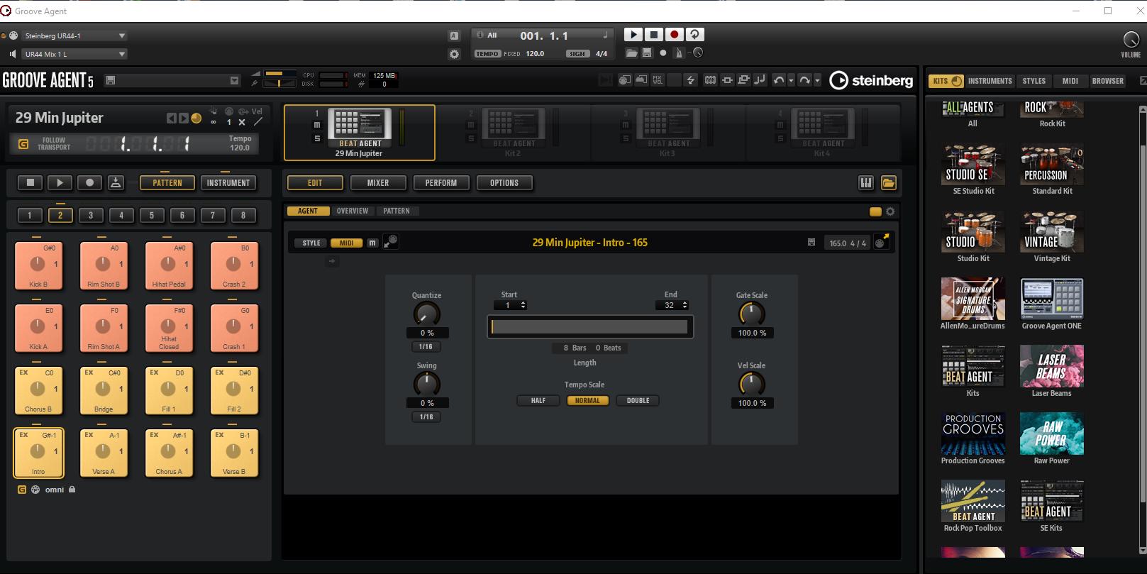Mute the pattern with the m button beside MIDI

[372, 243]
